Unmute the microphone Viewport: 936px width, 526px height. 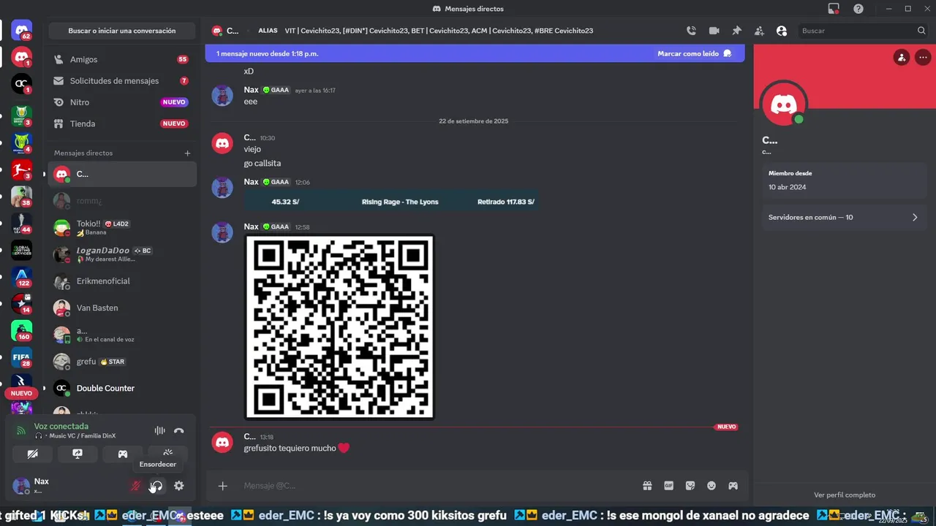(135, 486)
